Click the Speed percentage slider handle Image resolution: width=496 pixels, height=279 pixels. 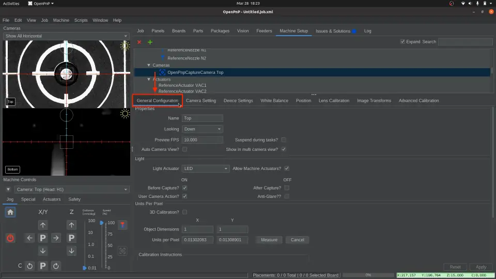point(101,223)
